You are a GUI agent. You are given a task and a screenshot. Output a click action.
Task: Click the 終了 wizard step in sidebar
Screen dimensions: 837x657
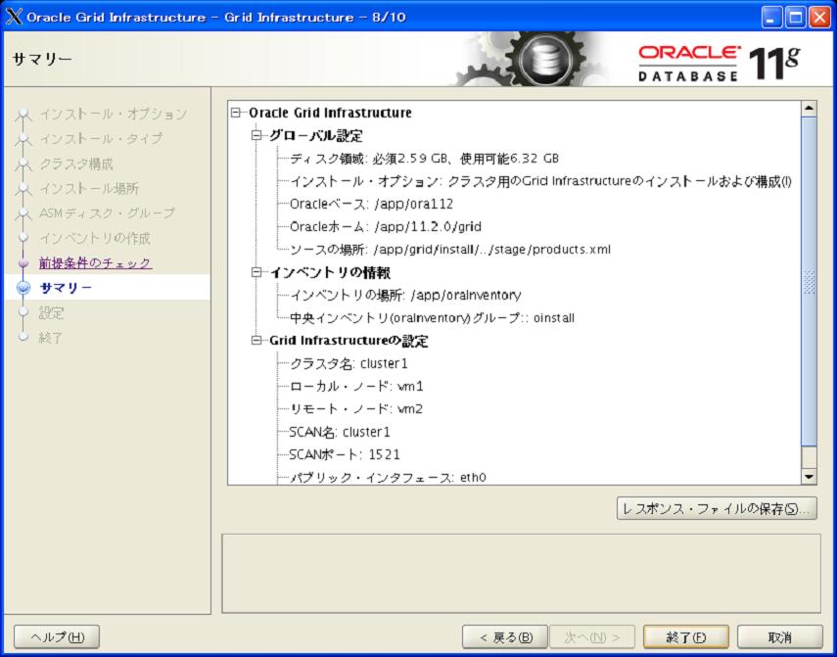click(51, 338)
